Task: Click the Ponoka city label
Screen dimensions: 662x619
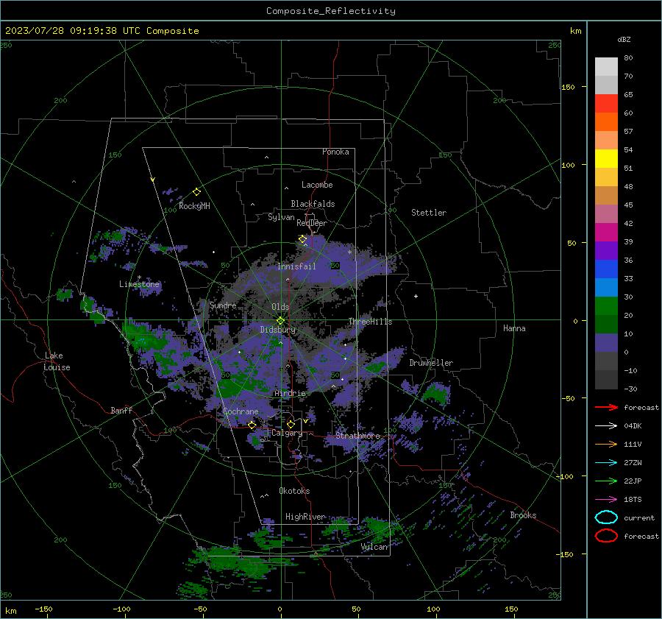Action: tap(335, 152)
